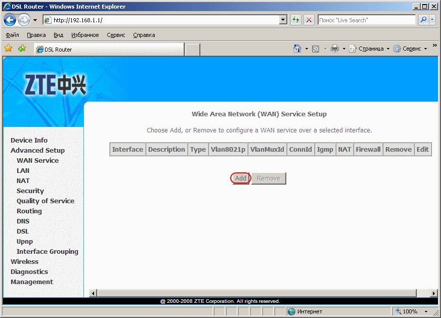Expand the address bar history dropdown

(283, 20)
